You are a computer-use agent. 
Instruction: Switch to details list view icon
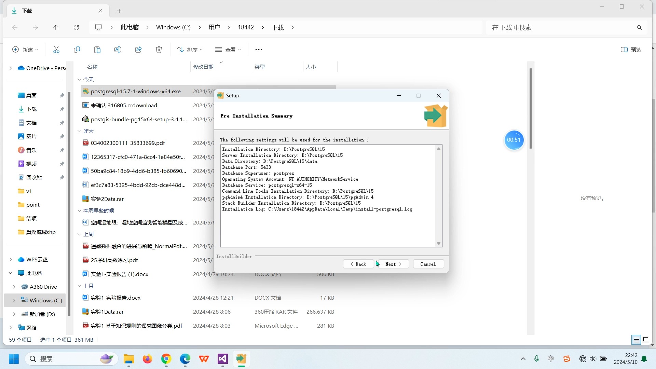pos(636,340)
